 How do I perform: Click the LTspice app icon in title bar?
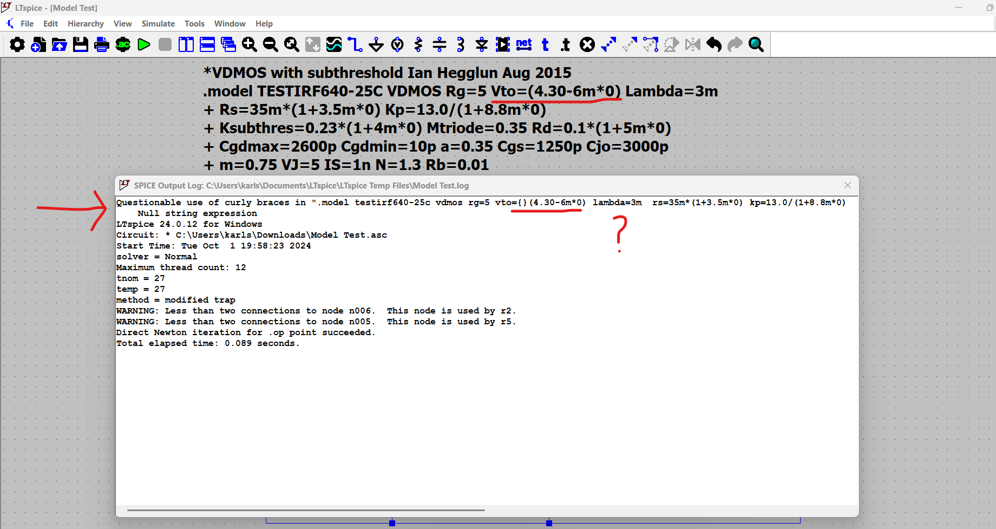[6, 7]
